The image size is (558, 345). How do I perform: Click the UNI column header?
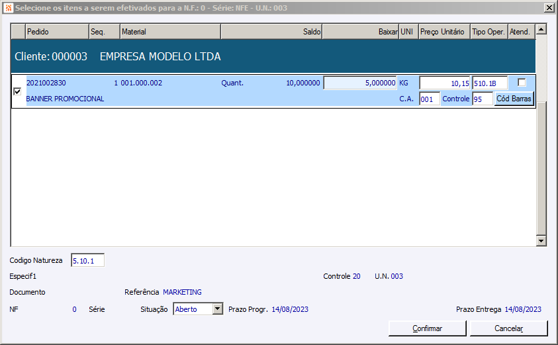408,32
